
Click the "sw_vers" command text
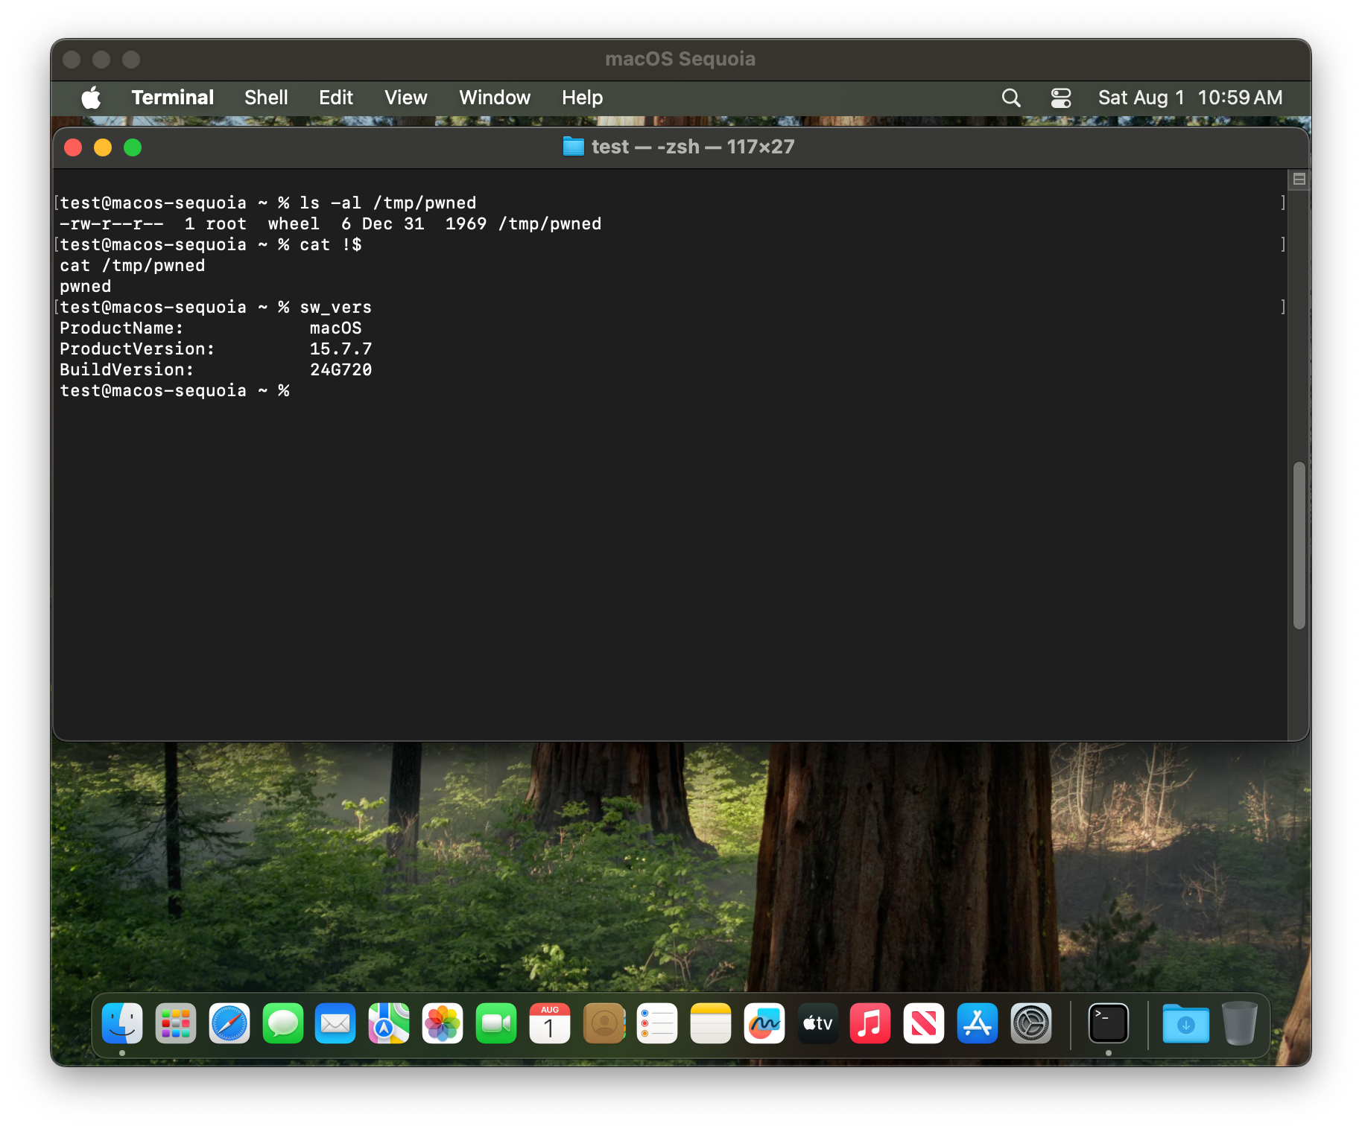coord(335,307)
